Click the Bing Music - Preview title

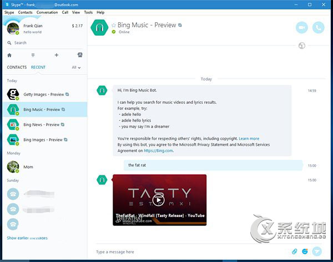click(147, 25)
